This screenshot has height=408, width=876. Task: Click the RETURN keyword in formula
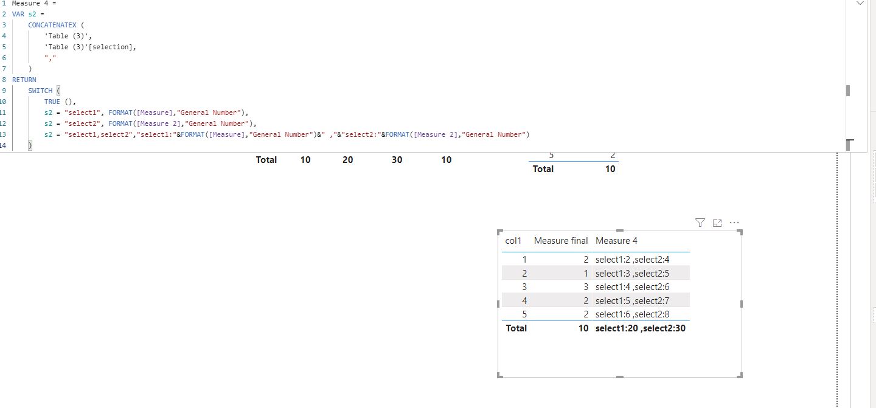click(x=24, y=80)
